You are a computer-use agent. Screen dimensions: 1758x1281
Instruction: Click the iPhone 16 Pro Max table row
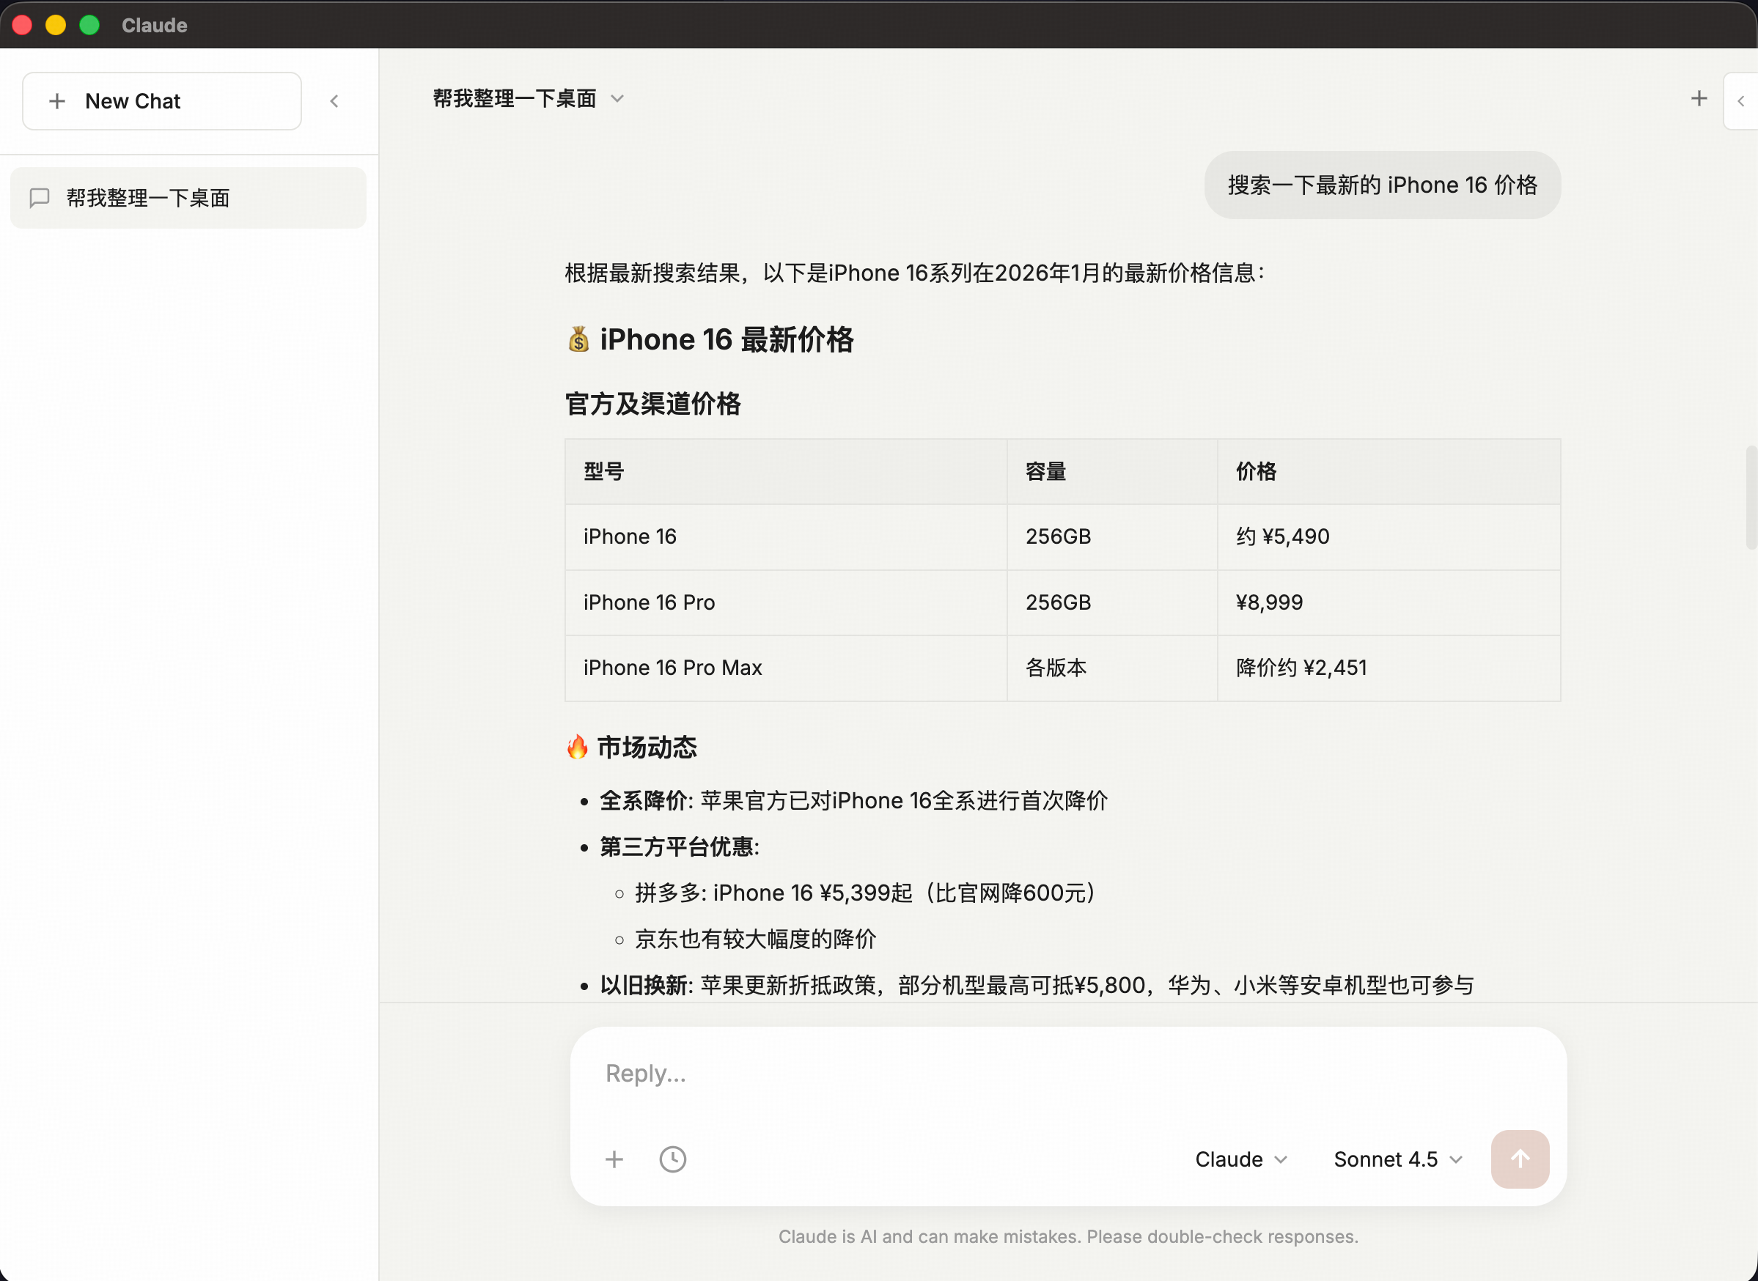1062,668
